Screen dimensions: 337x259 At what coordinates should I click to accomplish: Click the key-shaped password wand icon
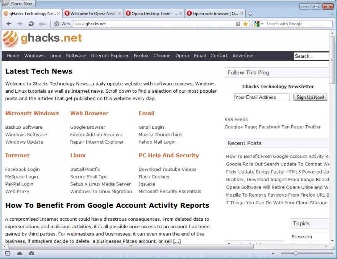click(x=43, y=24)
